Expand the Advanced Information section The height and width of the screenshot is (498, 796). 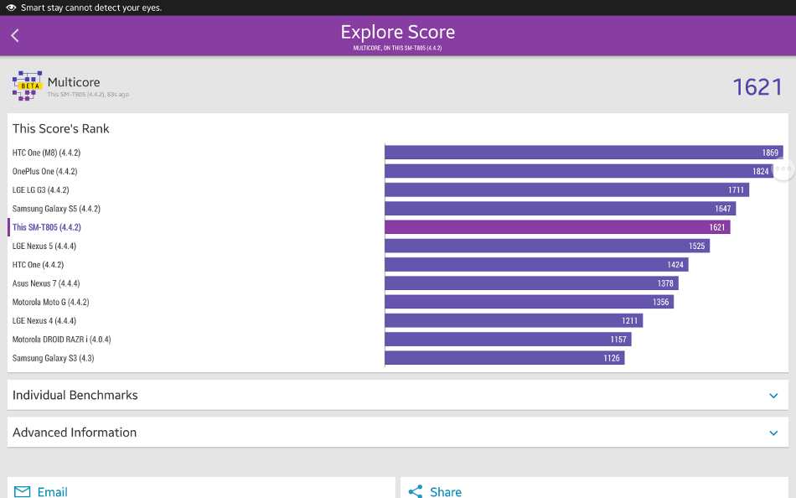tap(397, 433)
